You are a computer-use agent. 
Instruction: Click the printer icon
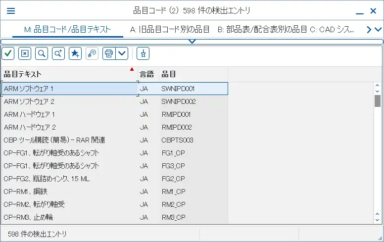tap(109, 53)
